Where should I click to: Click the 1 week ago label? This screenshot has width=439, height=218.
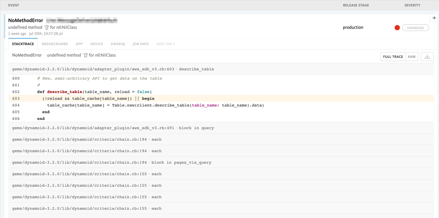17,34
